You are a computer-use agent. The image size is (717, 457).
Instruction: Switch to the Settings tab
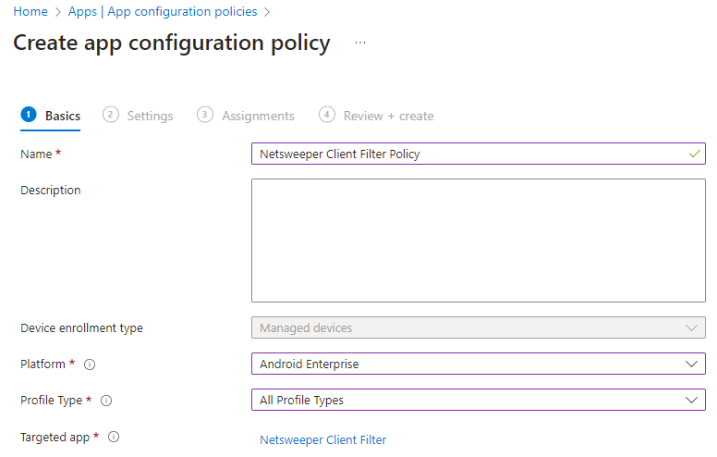tap(150, 116)
